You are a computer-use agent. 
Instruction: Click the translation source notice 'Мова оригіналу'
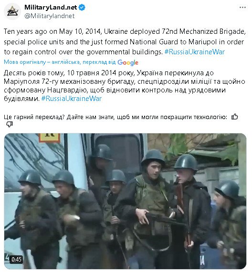click(x=60, y=62)
